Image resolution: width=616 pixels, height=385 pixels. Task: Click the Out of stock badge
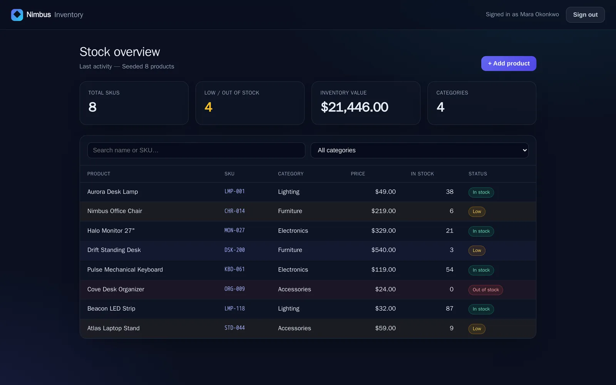point(486,290)
